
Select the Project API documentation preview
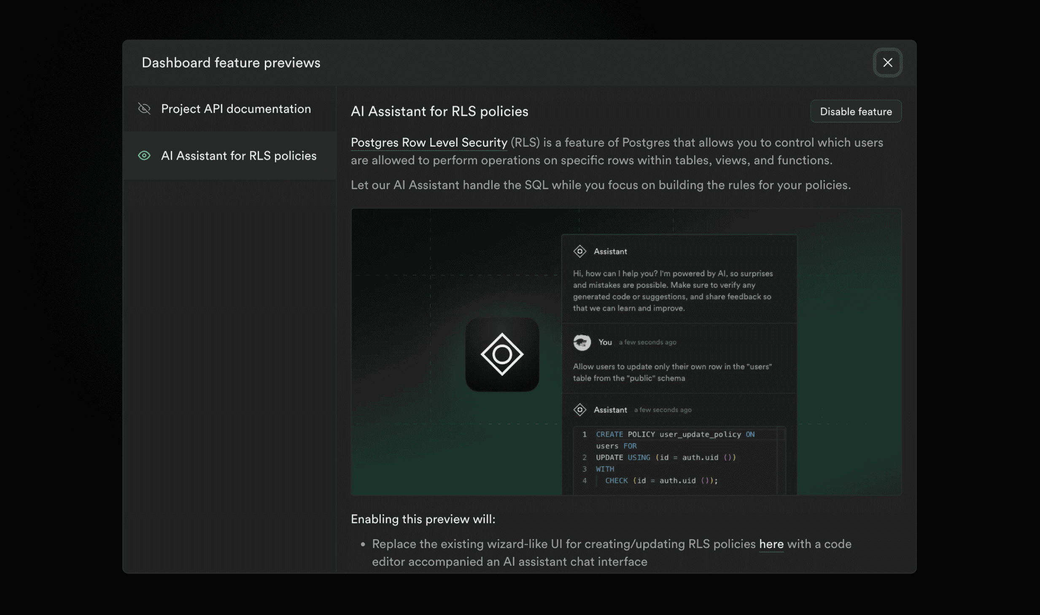pyautogui.click(x=235, y=108)
